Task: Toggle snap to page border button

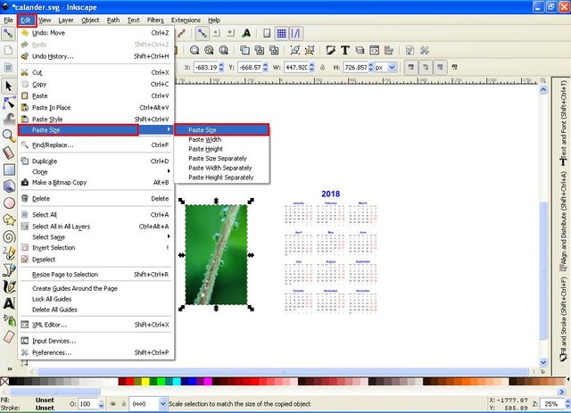Action: click(x=267, y=34)
